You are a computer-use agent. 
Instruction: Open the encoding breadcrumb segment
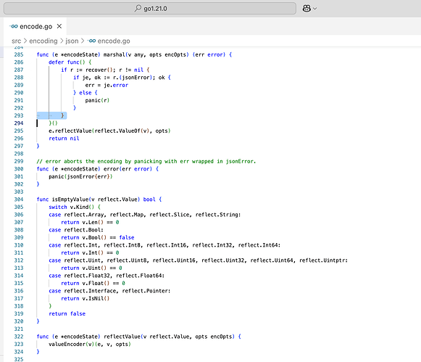click(x=43, y=41)
